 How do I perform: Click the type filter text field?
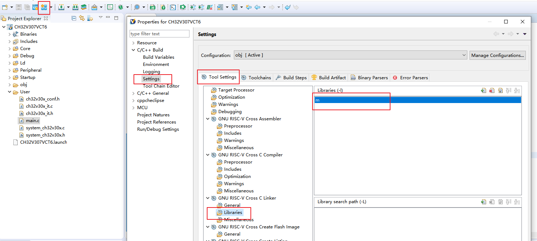159,34
